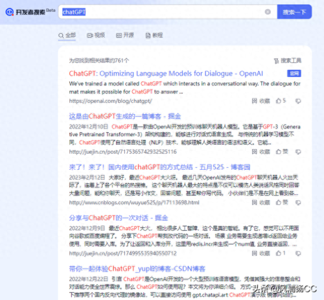Open ChatGPT Optimizing Language Models result

[166, 73]
